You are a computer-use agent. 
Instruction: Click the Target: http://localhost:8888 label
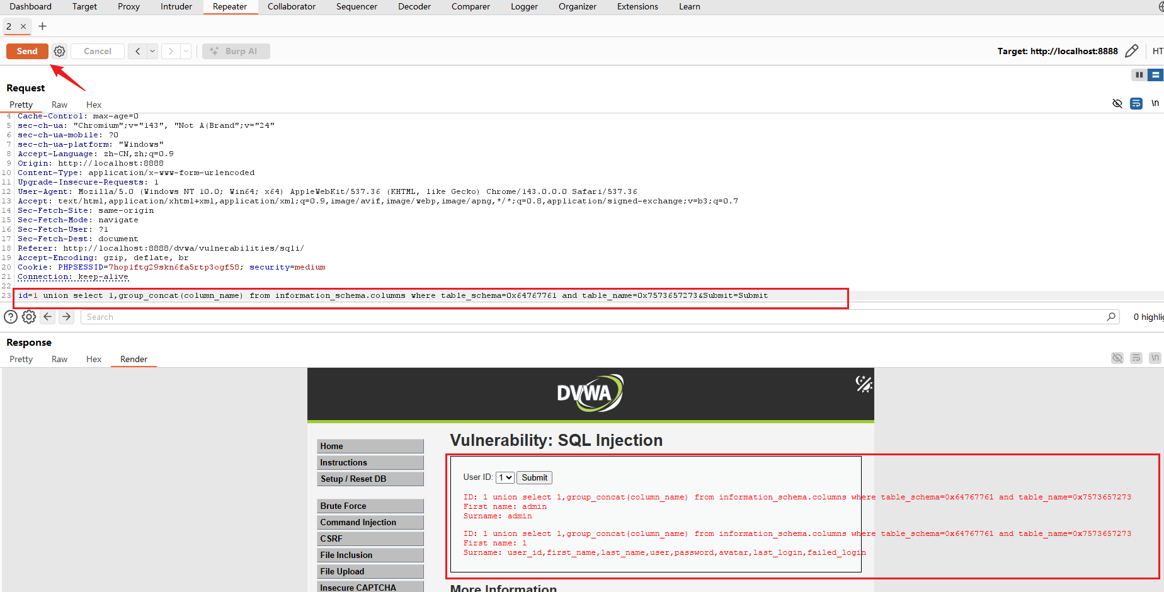(x=1058, y=51)
